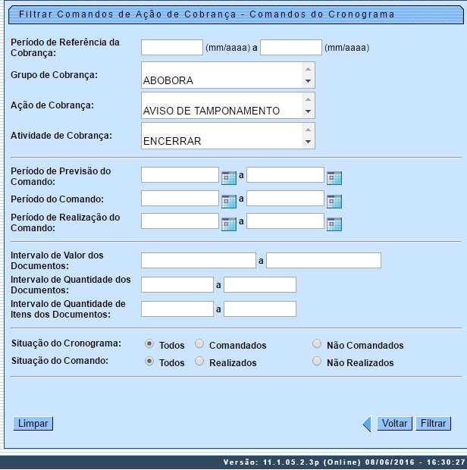Screen dimensions: 467x470
Task: Open calendar for Período de Realização end date
Action: coord(334,224)
